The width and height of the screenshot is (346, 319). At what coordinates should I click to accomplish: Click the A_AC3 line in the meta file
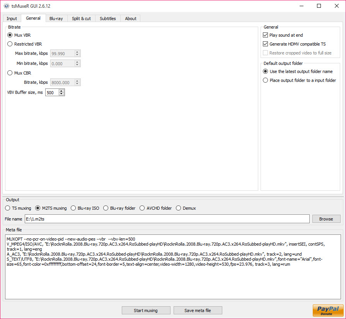(x=154, y=254)
